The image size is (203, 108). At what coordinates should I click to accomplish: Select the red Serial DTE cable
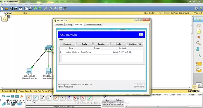coord(83,98)
